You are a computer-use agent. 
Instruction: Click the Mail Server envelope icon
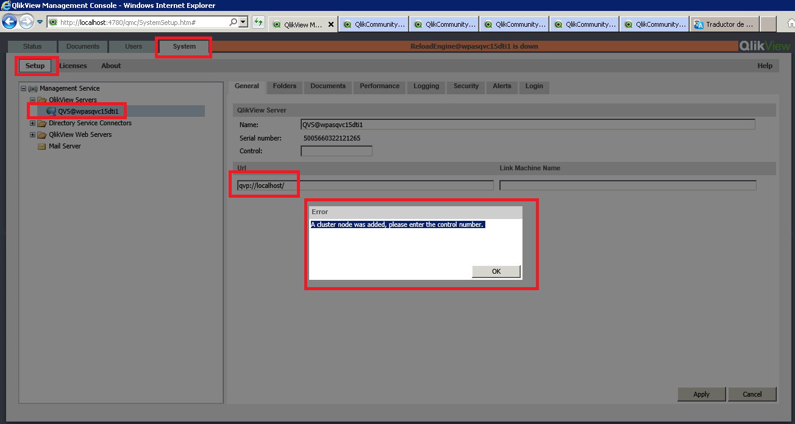click(42, 146)
